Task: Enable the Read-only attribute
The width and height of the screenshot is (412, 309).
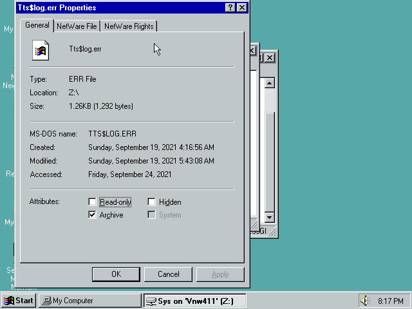Action: tap(92, 201)
